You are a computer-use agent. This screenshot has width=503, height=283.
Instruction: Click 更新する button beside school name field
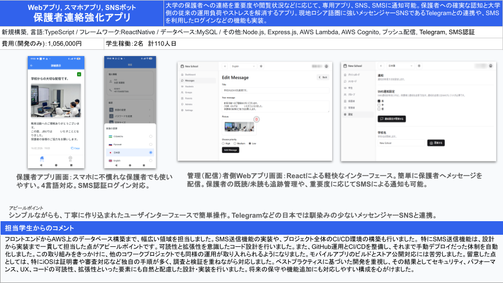(x=436, y=143)
